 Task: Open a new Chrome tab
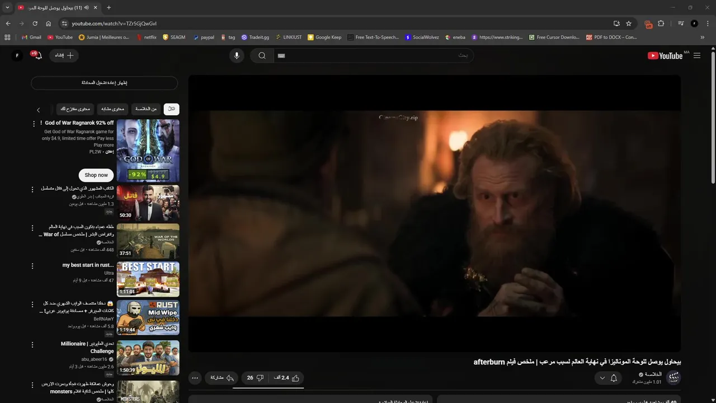click(109, 8)
